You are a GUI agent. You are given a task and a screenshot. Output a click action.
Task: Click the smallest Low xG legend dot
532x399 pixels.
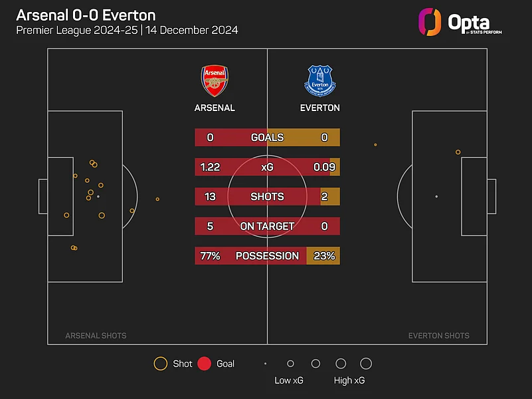click(265, 364)
